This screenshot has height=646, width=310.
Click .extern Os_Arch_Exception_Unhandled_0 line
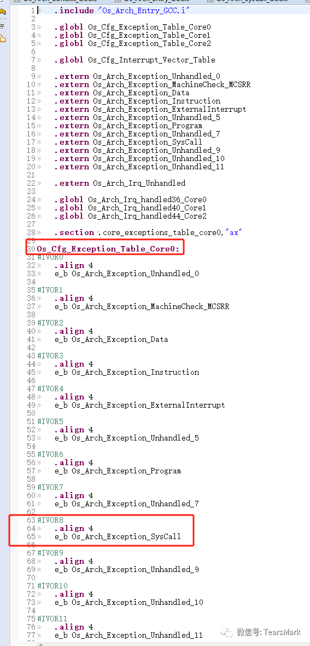(x=137, y=76)
